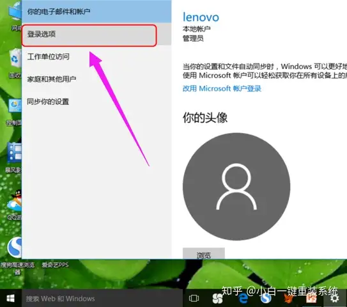Image resolution: width=347 pixels, height=307 pixels.
Task: Click the 改用 Microsoft 帐户登录 link
Action: 222,89
